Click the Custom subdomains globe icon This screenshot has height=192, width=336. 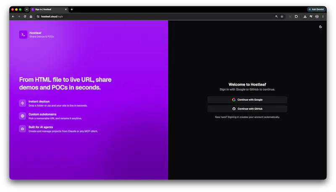(x=23, y=116)
